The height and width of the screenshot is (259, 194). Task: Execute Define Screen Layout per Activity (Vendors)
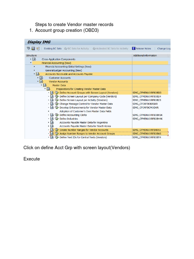(x=57, y=100)
